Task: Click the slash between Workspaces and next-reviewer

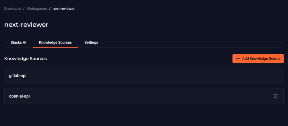Action: tap(50, 9)
